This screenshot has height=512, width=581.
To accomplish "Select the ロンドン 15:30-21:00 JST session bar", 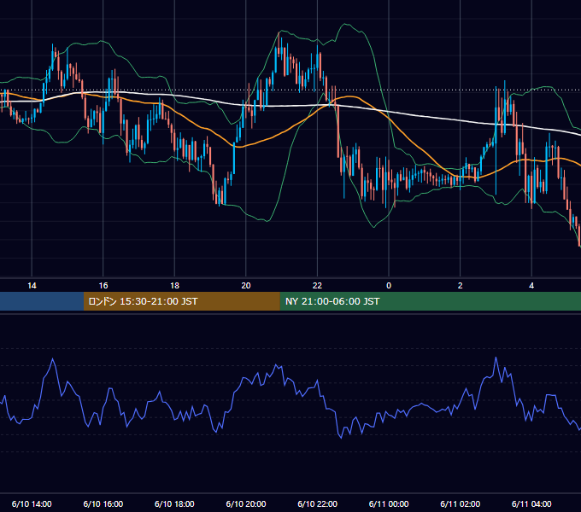I will [181, 301].
